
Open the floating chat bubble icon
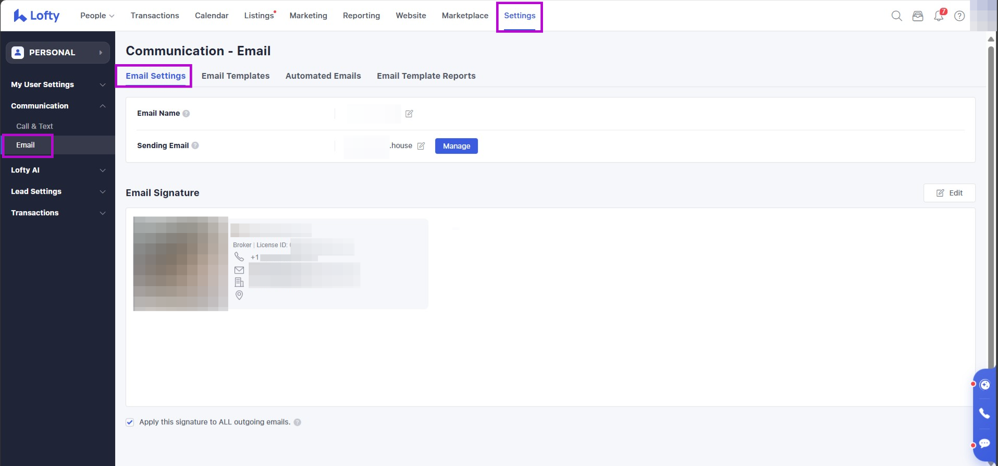984,444
